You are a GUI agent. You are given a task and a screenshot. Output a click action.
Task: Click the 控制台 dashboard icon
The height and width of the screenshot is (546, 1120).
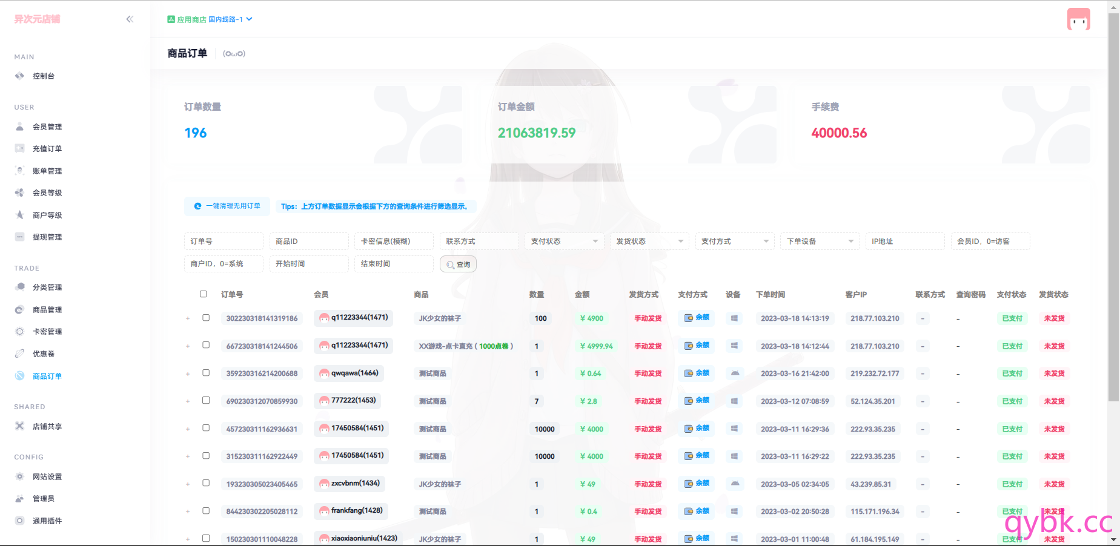pos(20,76)
